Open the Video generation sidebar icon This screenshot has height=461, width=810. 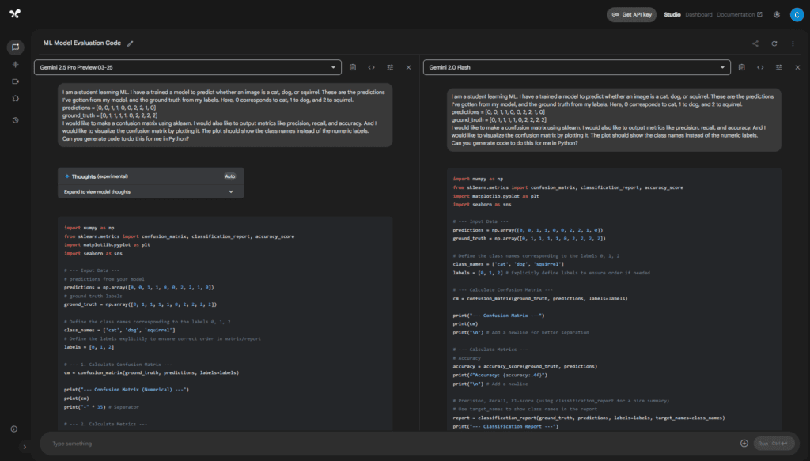click(x=16, y=81)
